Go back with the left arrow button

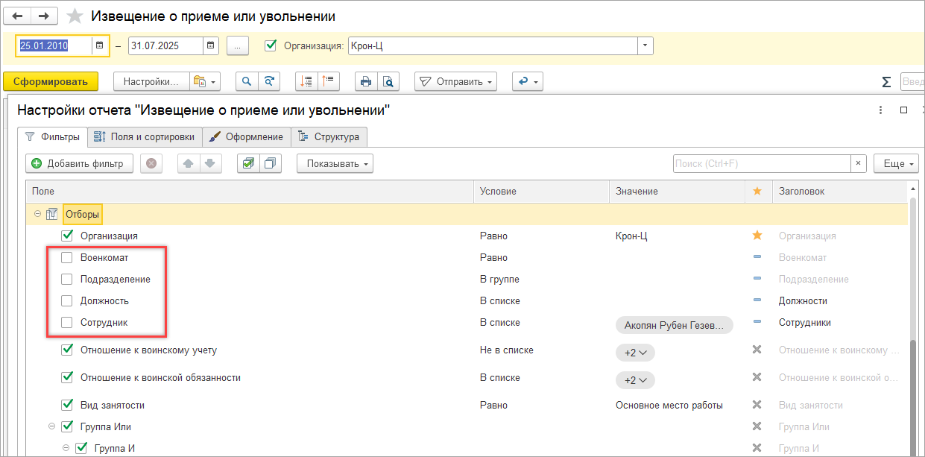pyautogui.click(x=19, y=16)
